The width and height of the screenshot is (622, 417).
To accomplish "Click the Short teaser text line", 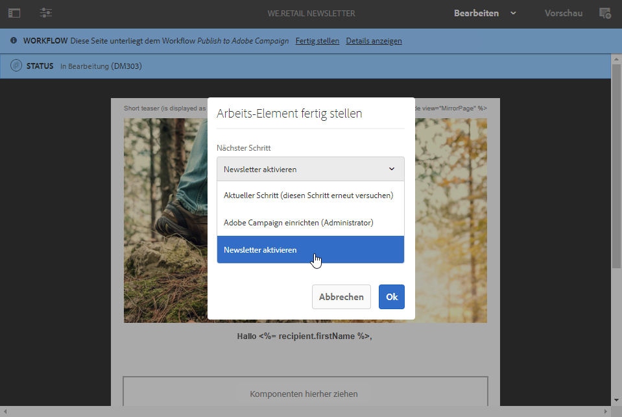I will point(165,108).
